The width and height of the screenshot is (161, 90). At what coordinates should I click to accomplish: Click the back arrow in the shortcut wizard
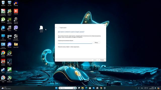[56, 28]
